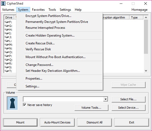Click the drive icon for F:
The width and height of the screenshot is (152, 131).
(7, 22)
